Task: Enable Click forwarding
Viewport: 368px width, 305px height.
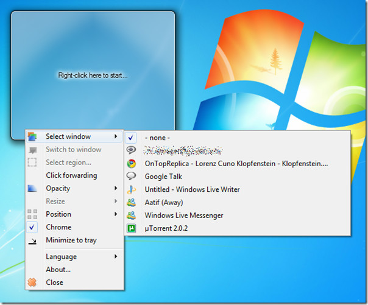Action: coord(74,175)
